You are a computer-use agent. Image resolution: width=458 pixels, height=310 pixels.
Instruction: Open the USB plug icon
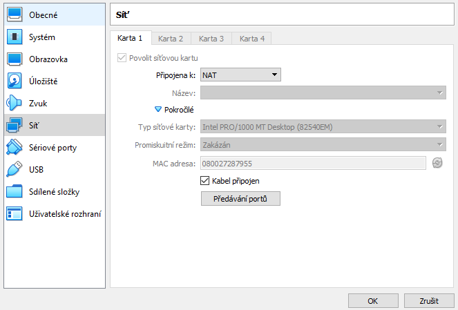15,169
